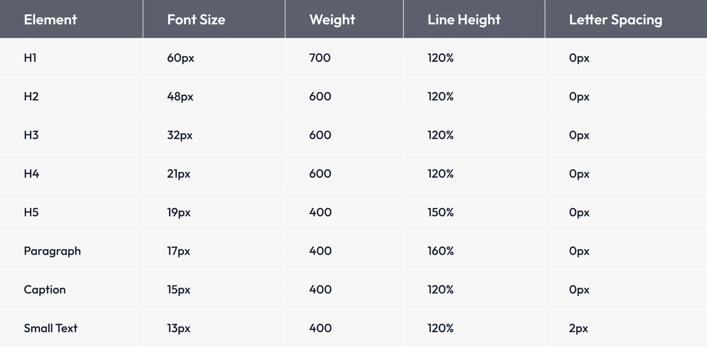Select the Small Text element cell

point(51,328)
